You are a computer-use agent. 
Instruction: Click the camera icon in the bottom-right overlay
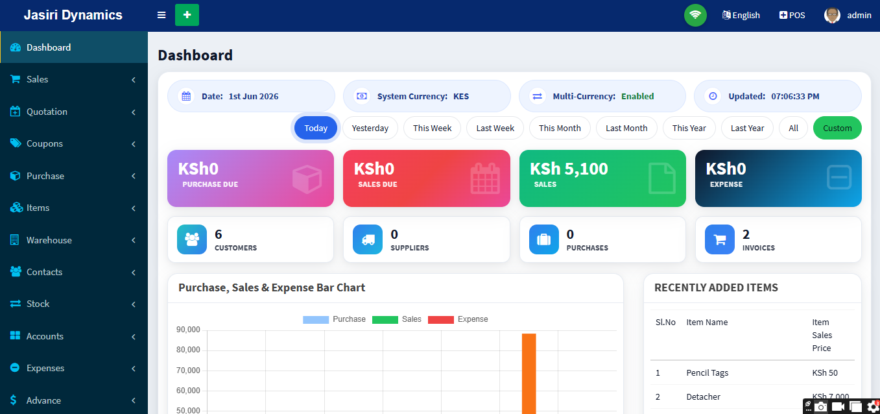pos(821,406)
